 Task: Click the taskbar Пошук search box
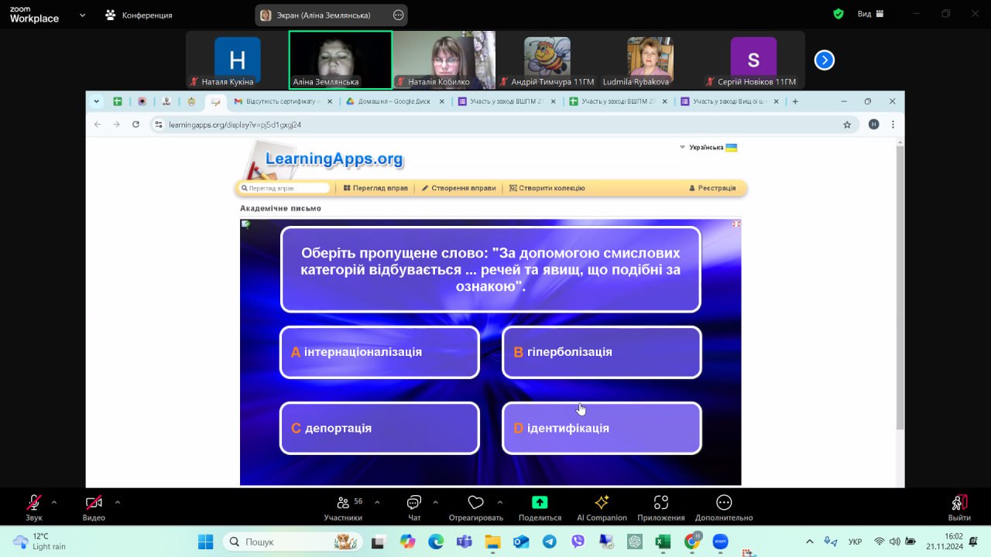coord(293,542)
